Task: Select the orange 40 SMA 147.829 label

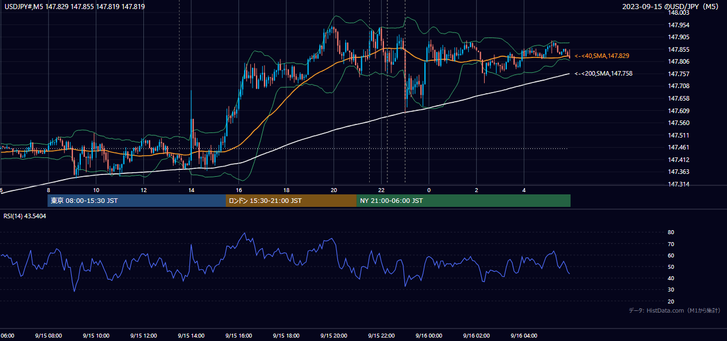Action: [x=601, y=56]
